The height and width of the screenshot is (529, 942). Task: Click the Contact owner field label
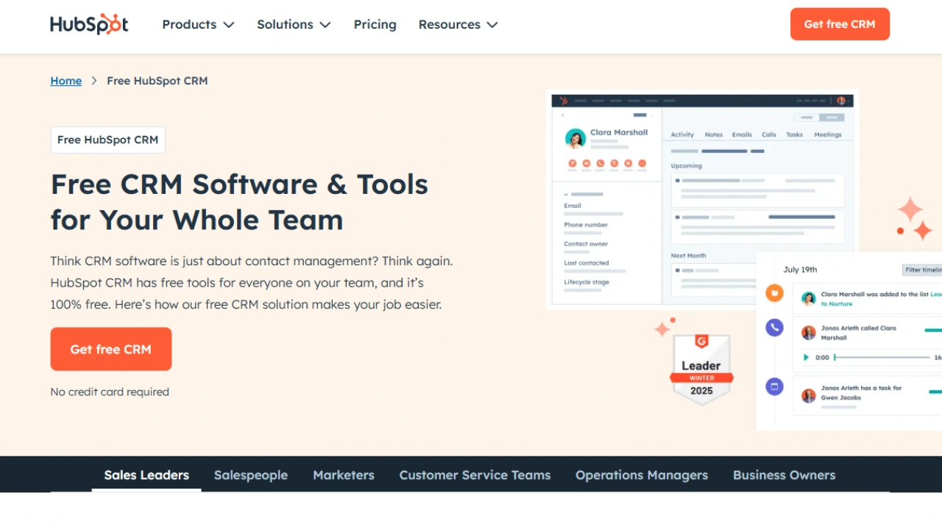click(x=586, y=244)
